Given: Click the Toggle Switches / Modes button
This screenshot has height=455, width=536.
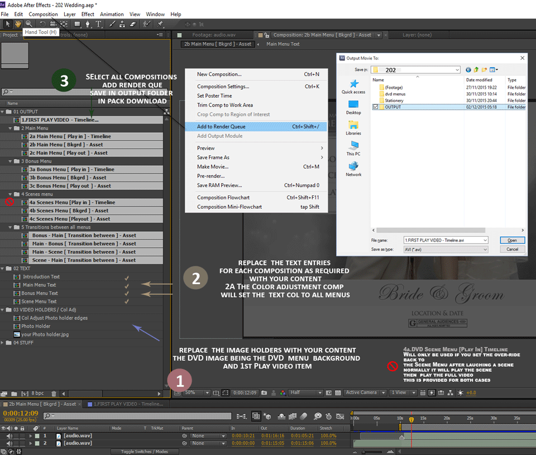Looking at the screenshot, I should [145, 451].
